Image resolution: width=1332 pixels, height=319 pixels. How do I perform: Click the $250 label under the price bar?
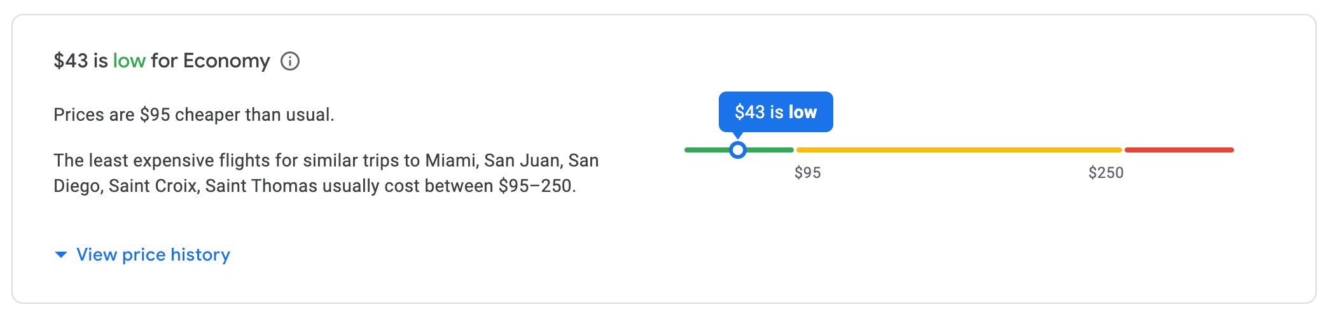1106,173
